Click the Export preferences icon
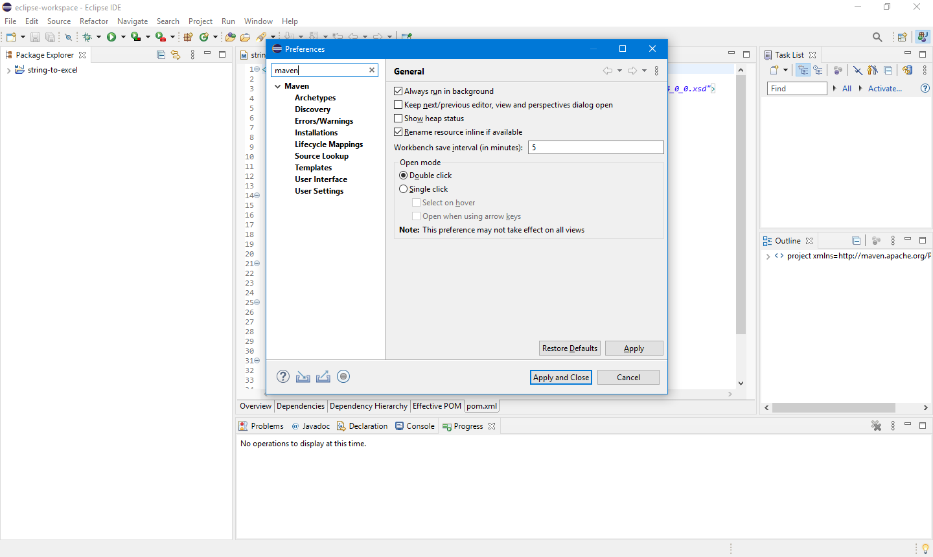This screenshot has height=557, width=933. click(x=323, y=376)
